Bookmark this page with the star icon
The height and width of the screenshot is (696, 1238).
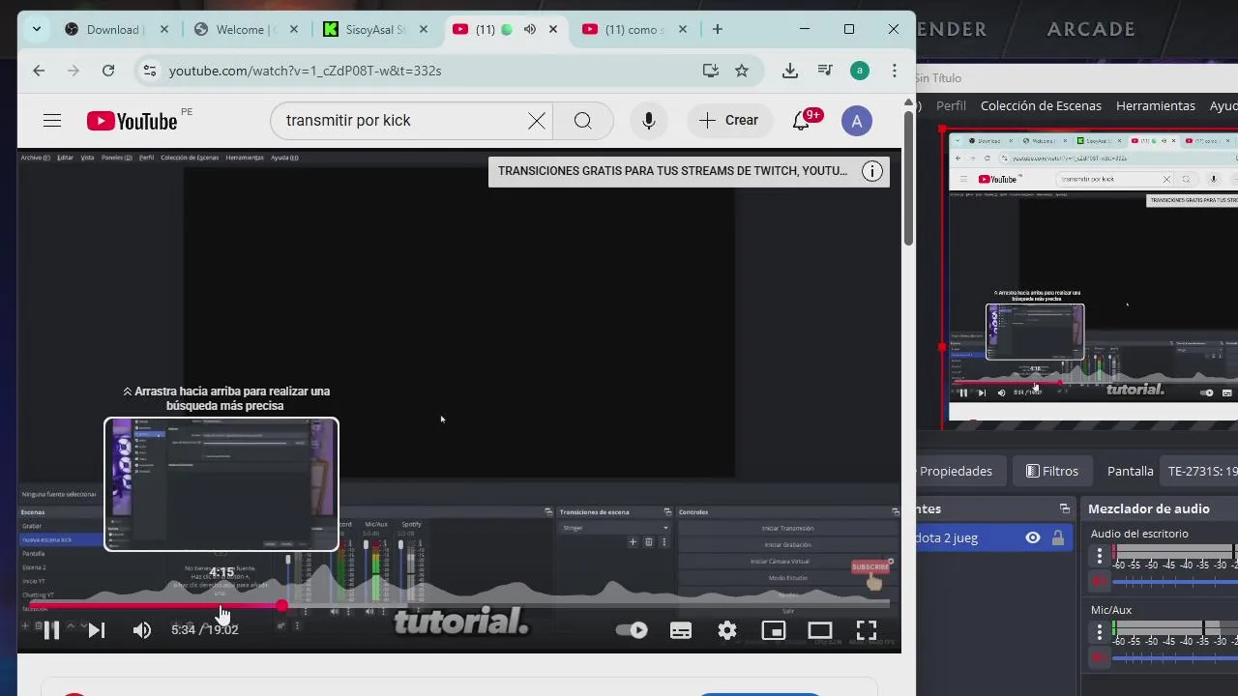742,71
